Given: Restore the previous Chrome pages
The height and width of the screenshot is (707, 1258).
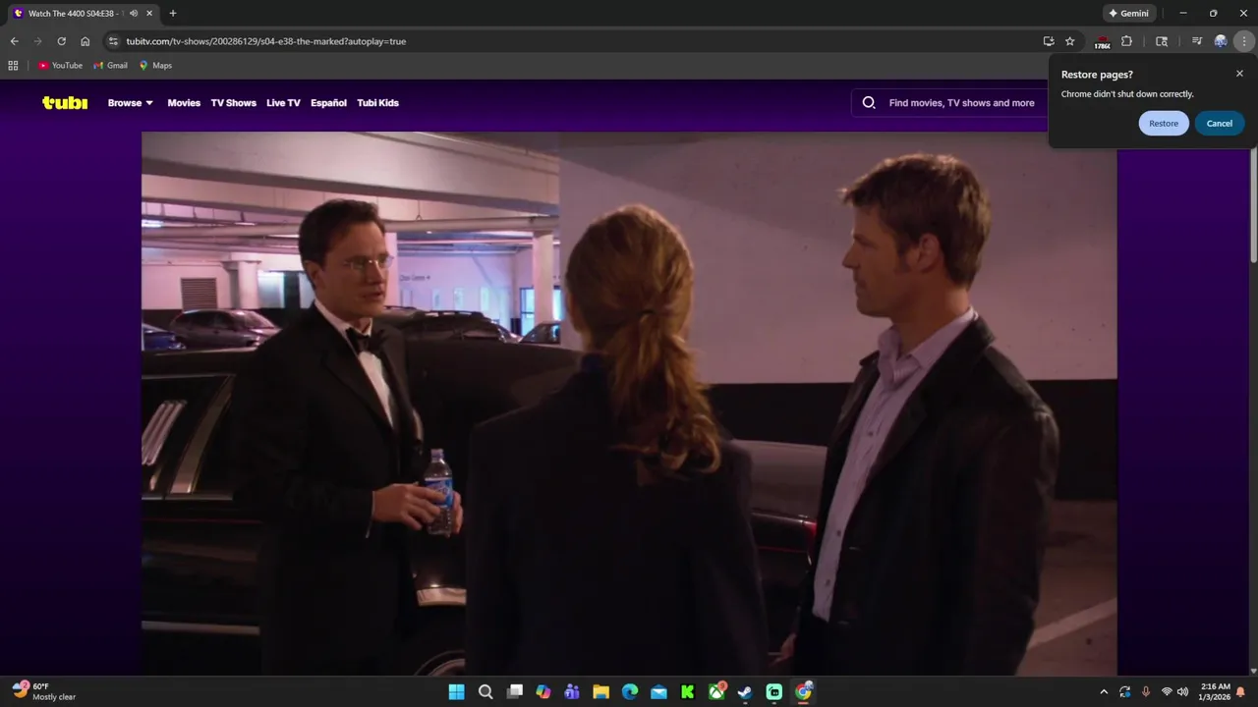Looking at the screenshot, I should click(x=1164, y=124).
